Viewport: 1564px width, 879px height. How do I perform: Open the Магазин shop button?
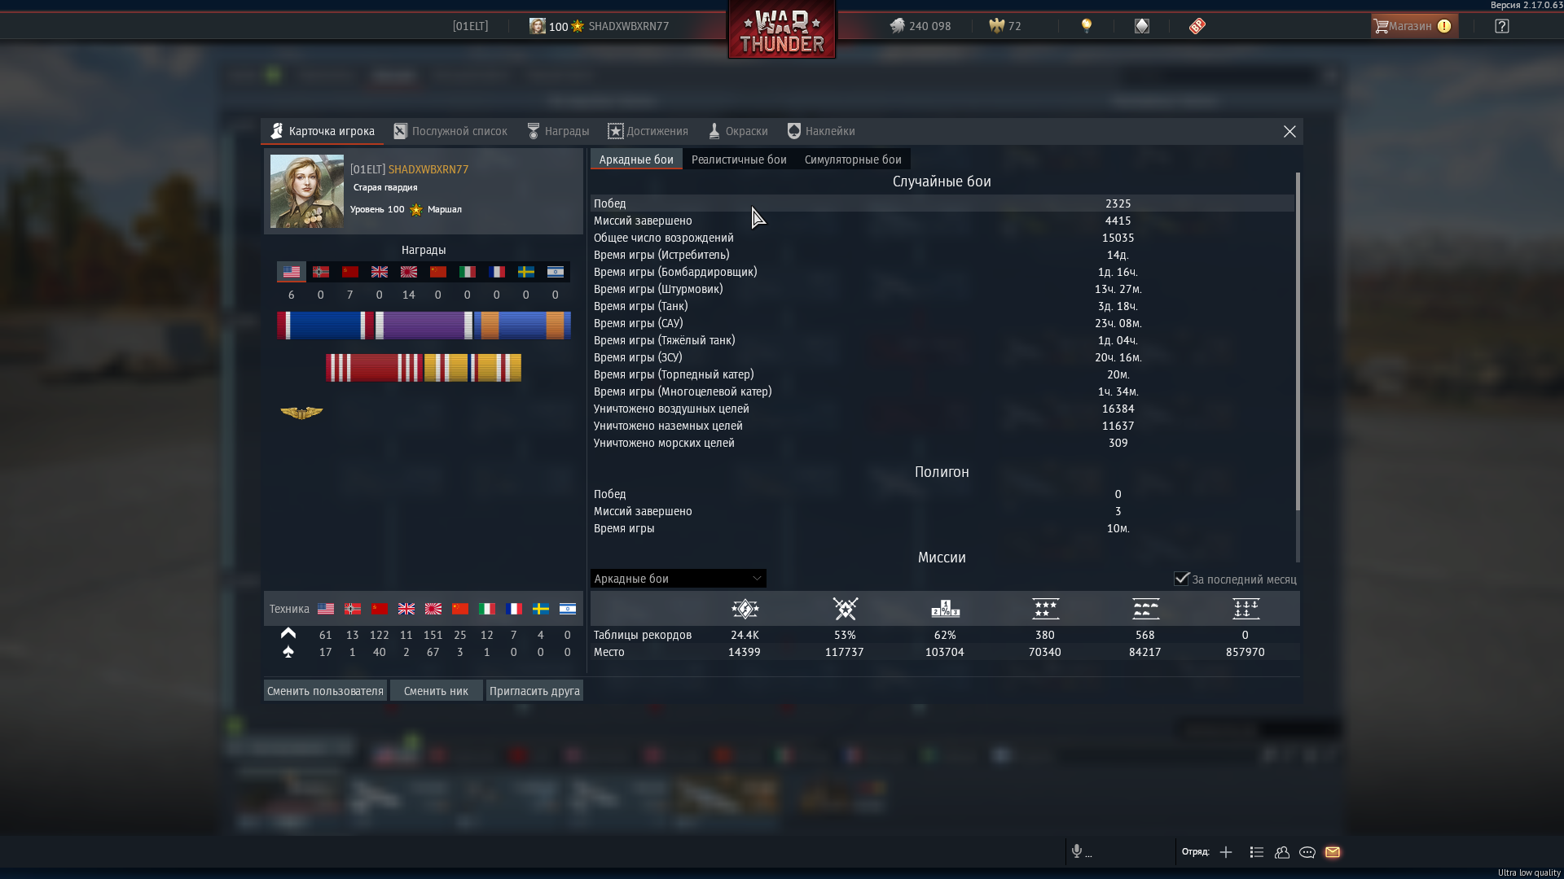pyautogui.click(x=1413, y=26)
